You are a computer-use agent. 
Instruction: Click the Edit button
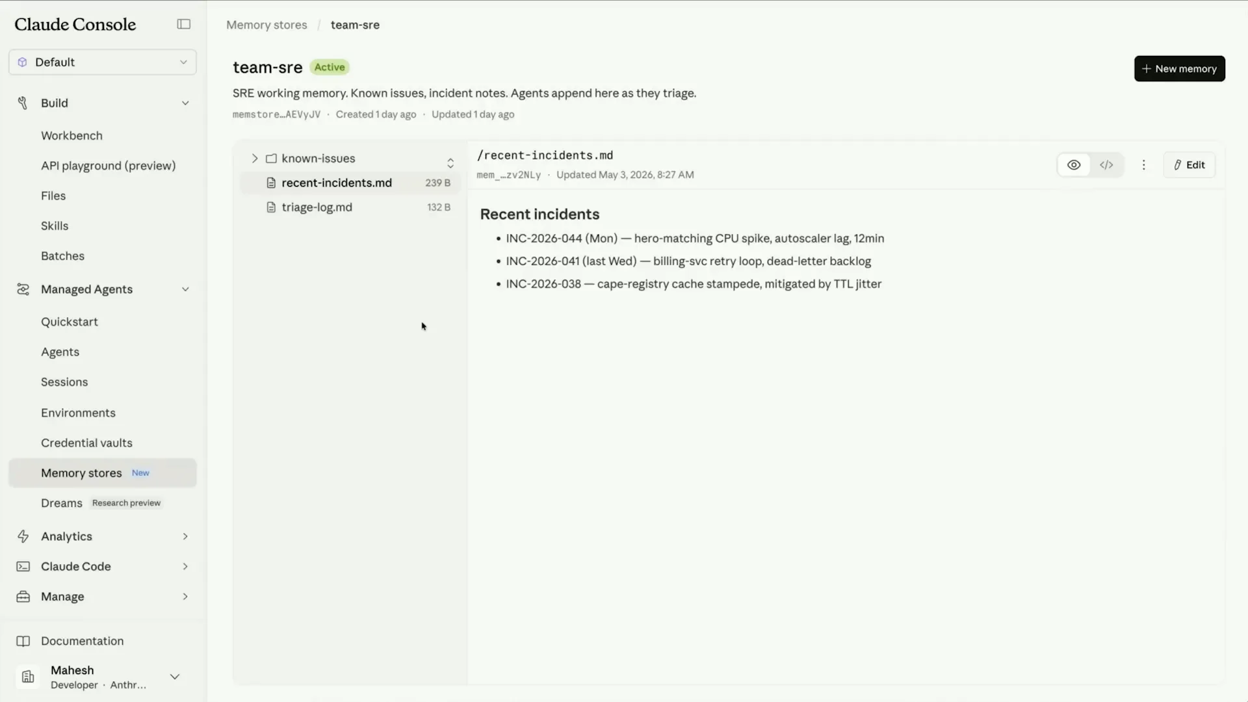1189,165
